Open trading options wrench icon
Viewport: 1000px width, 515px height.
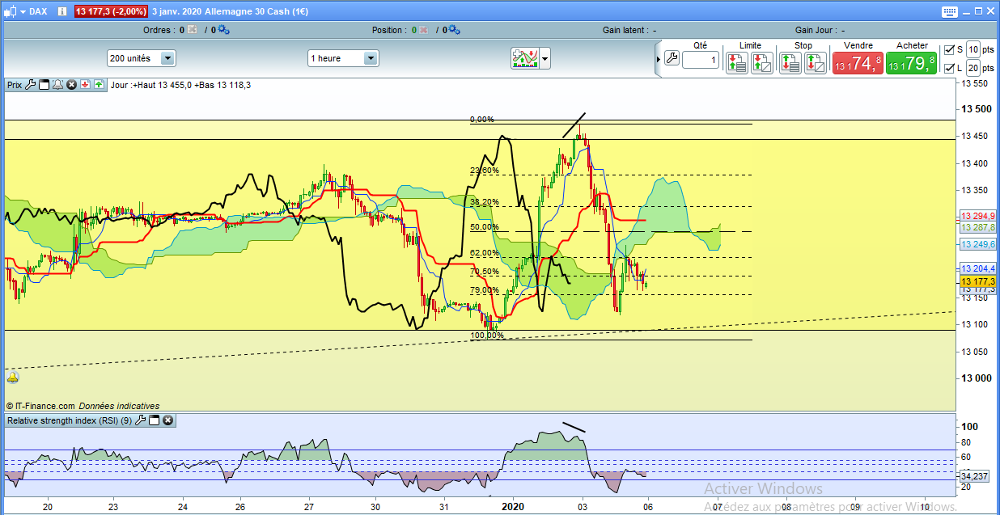pyautogui.click(x=672, y=58)
